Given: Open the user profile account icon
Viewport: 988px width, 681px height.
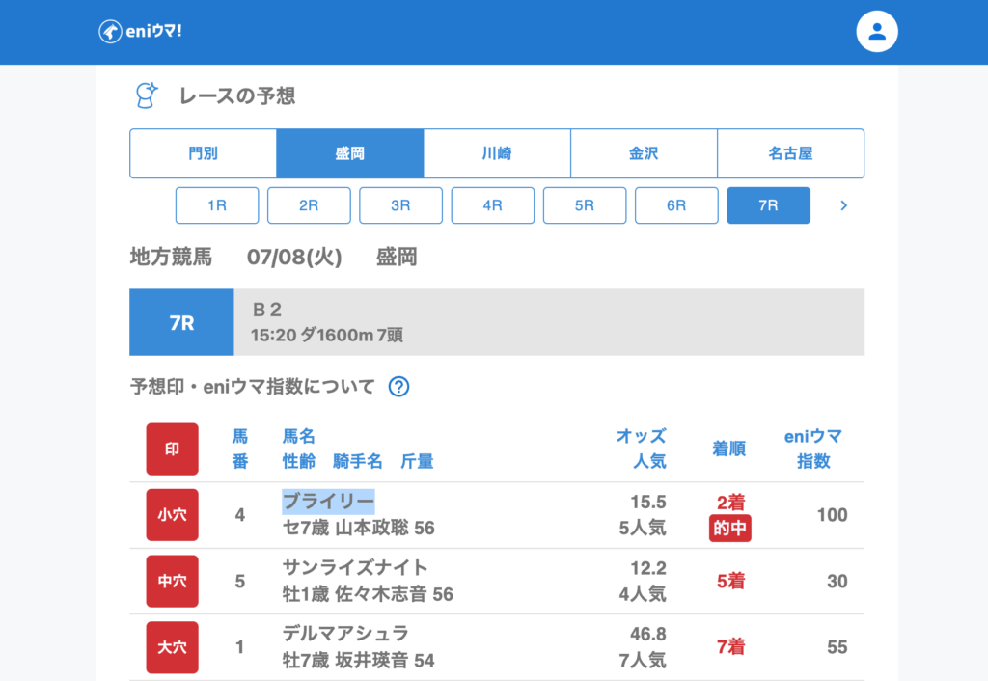Looking at the screenshot, I should click(x=876, y=32).
